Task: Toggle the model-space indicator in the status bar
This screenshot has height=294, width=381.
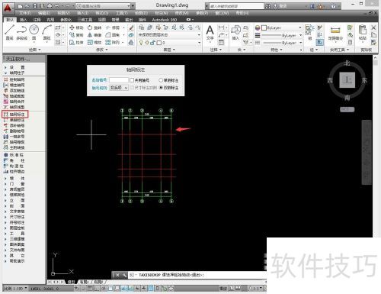Action: tap(223, 289)
